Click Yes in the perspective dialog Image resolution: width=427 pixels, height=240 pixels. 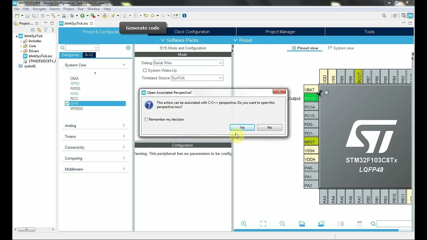click(x=242, y=127)
